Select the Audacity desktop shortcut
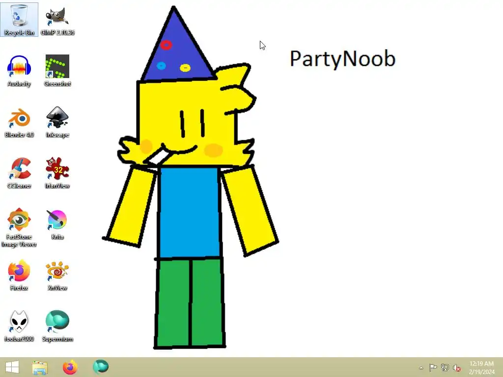This screenshot has width=503, height=377. tap(19, 71)
